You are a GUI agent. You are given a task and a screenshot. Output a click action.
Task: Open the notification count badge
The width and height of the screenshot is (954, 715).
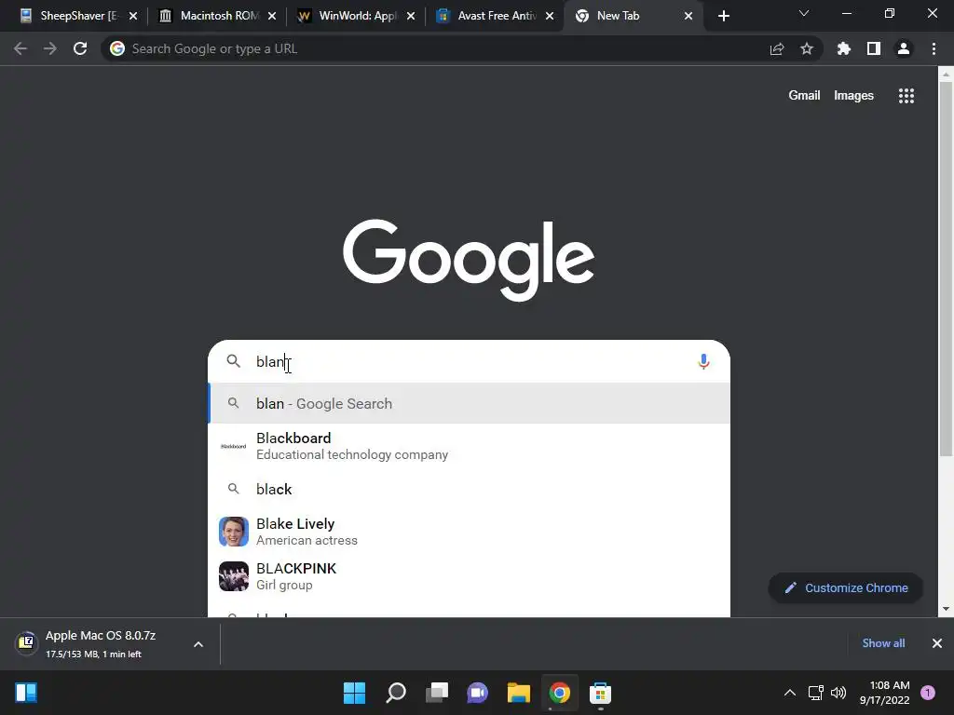pyautogui.click(x=928, y=693)
